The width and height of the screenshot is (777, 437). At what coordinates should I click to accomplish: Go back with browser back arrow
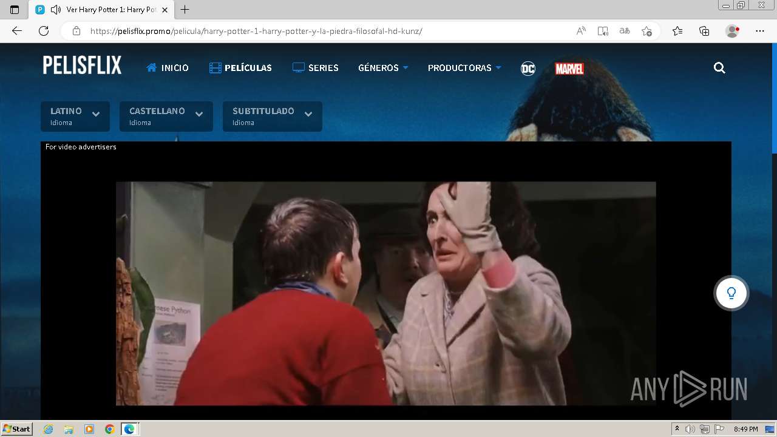click(17, 31)
